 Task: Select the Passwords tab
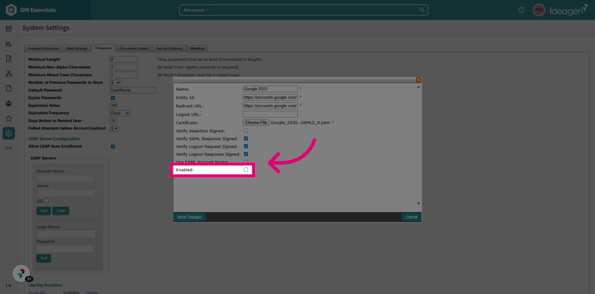[x=104, y=48]
